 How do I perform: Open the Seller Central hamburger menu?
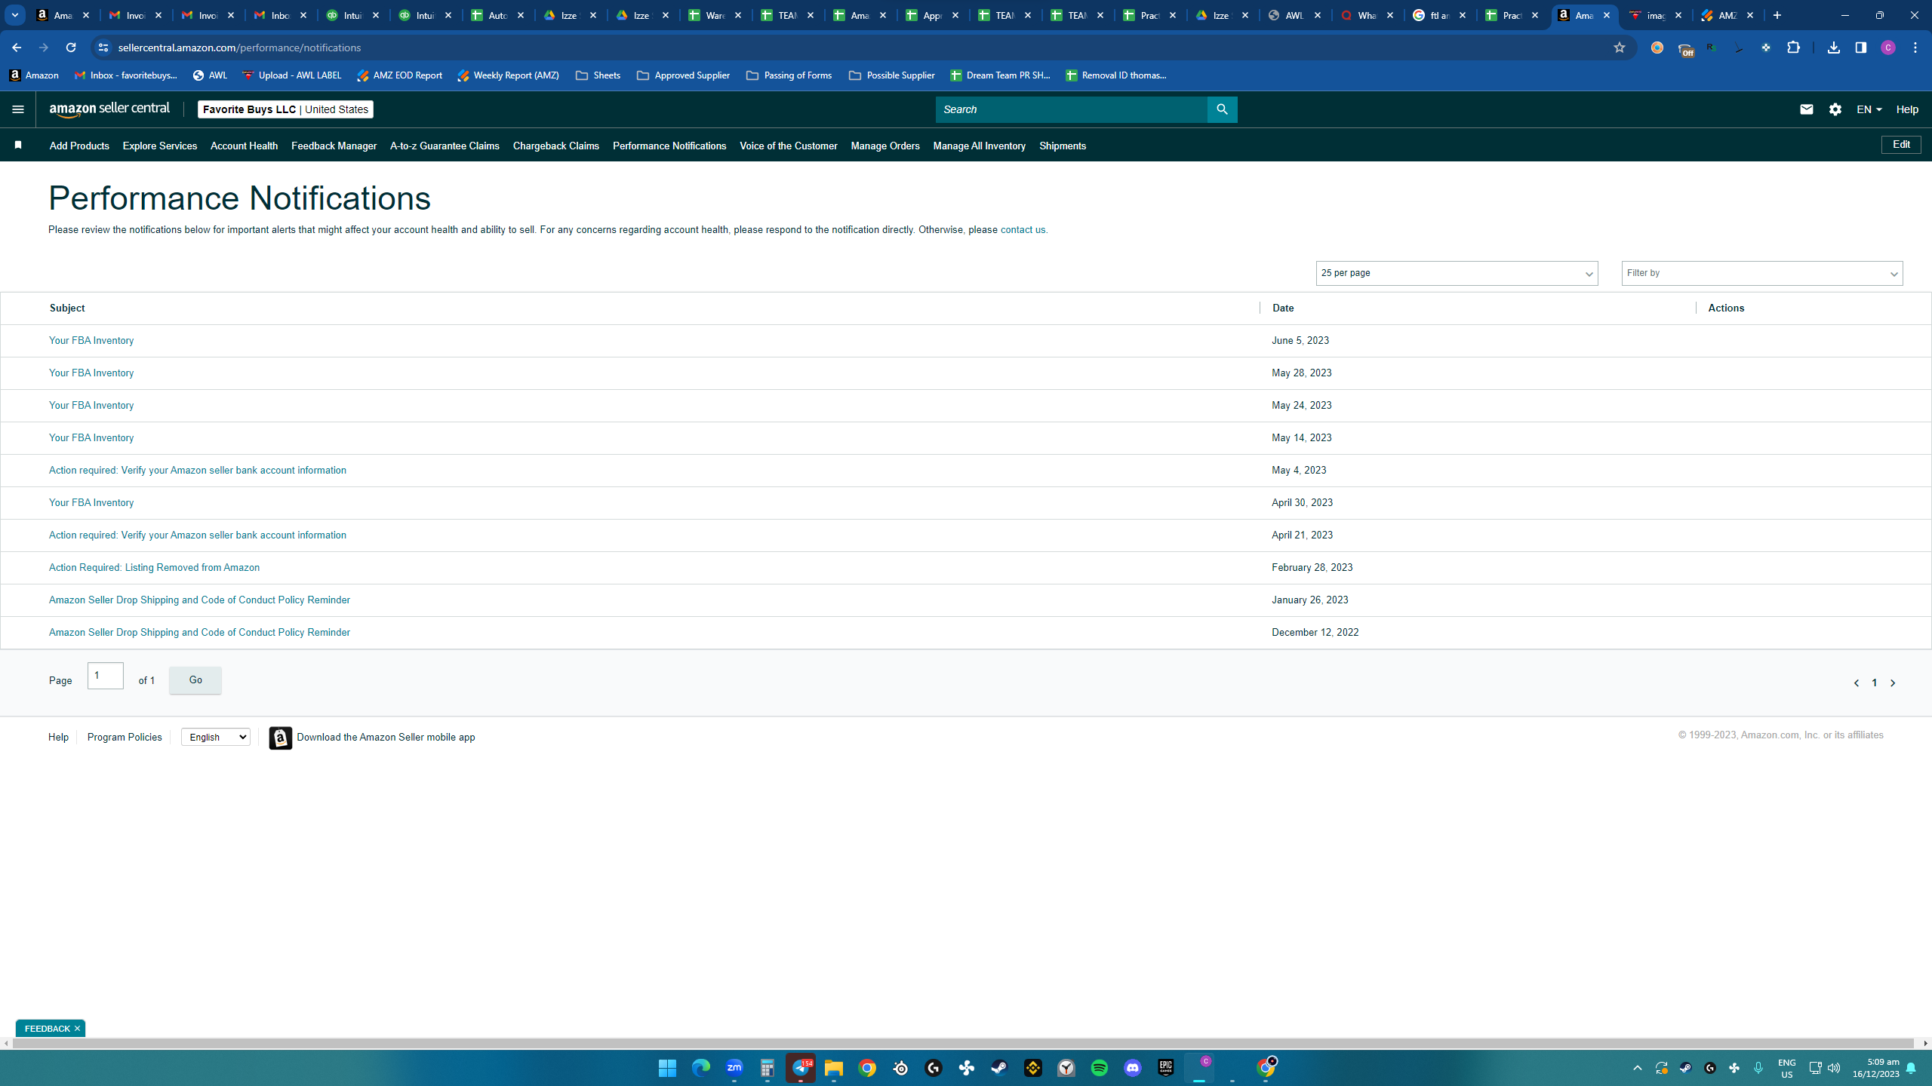click(x=18, y=109)
